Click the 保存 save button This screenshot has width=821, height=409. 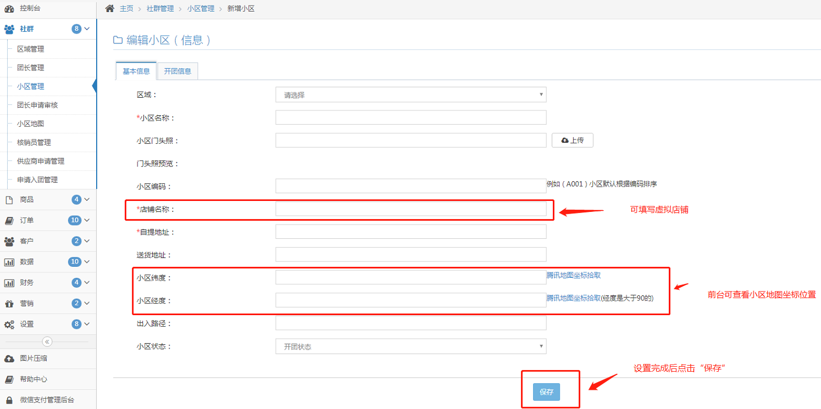coord(546,392)
